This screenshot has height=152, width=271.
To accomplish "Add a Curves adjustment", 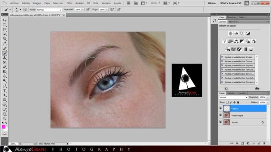I will pyautogui.click(x=242, y=33).
